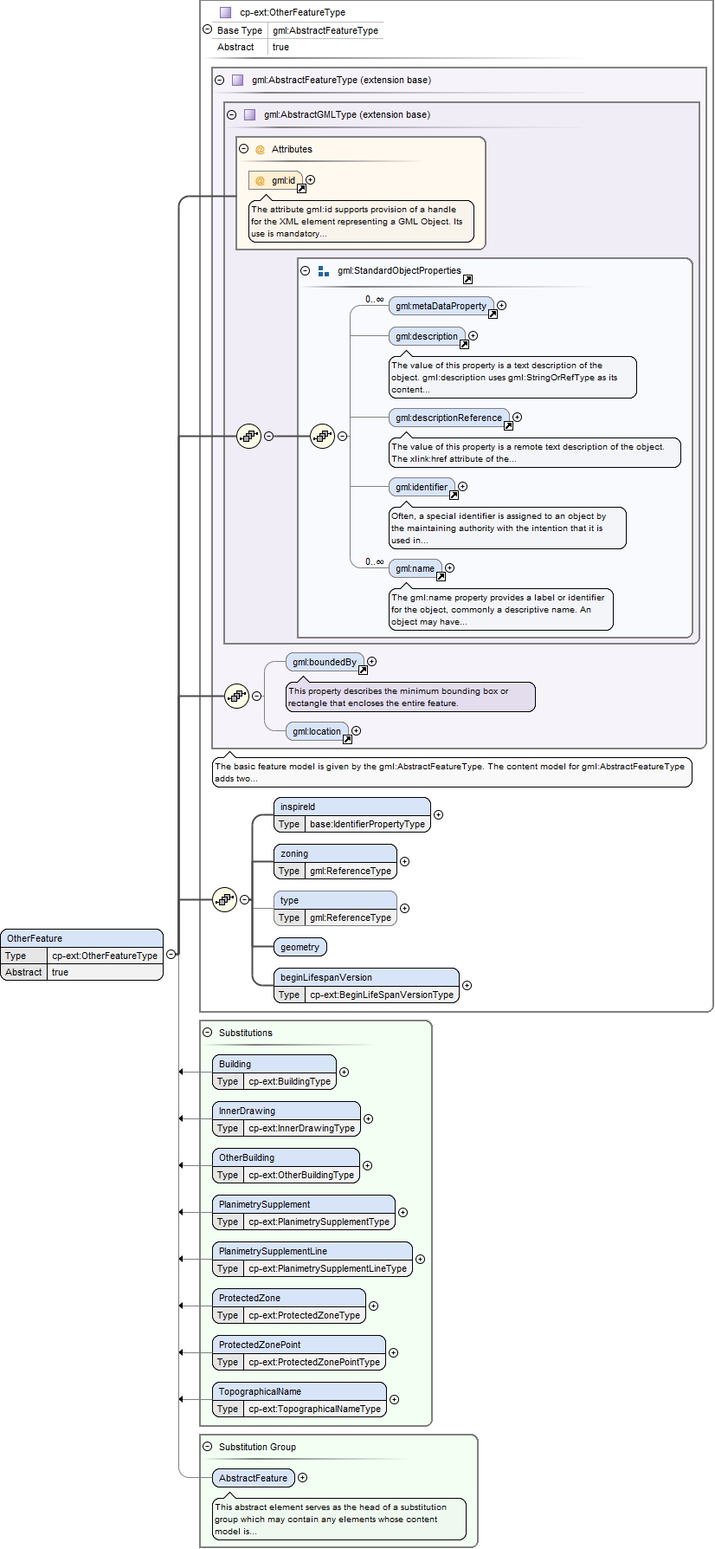715x1549 pixels.
Task: Expand the type element plus button
Action: click(x=405, y=909)
